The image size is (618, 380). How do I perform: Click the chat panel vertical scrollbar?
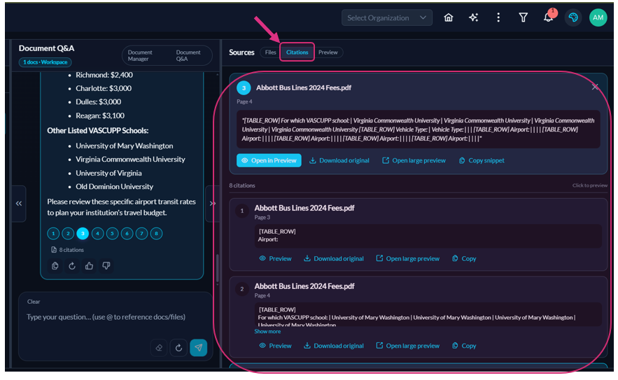point(217,268)
